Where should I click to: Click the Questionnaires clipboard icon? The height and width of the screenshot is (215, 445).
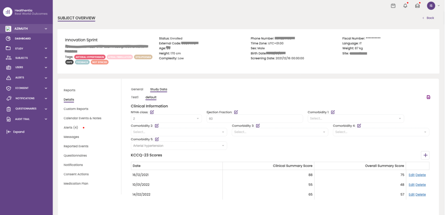pyautogui.click(x=8, y=109)
